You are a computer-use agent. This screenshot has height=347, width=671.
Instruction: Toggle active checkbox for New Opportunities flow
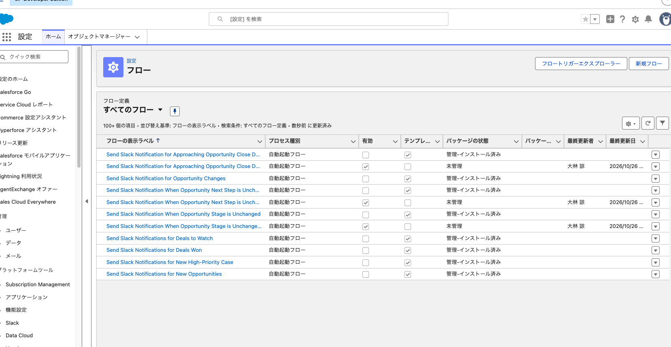[x=365, y=274]
